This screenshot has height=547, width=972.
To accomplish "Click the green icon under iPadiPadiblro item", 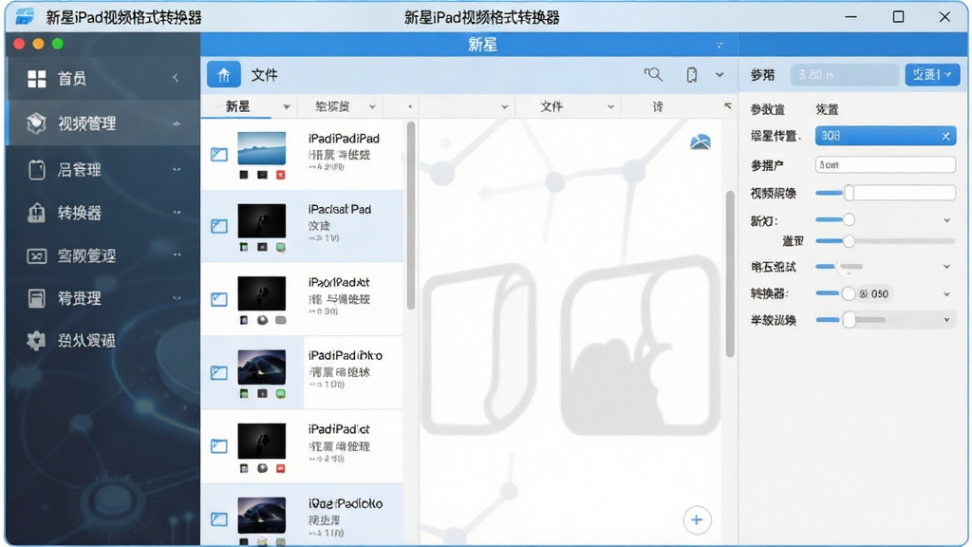I will [281, 393].
